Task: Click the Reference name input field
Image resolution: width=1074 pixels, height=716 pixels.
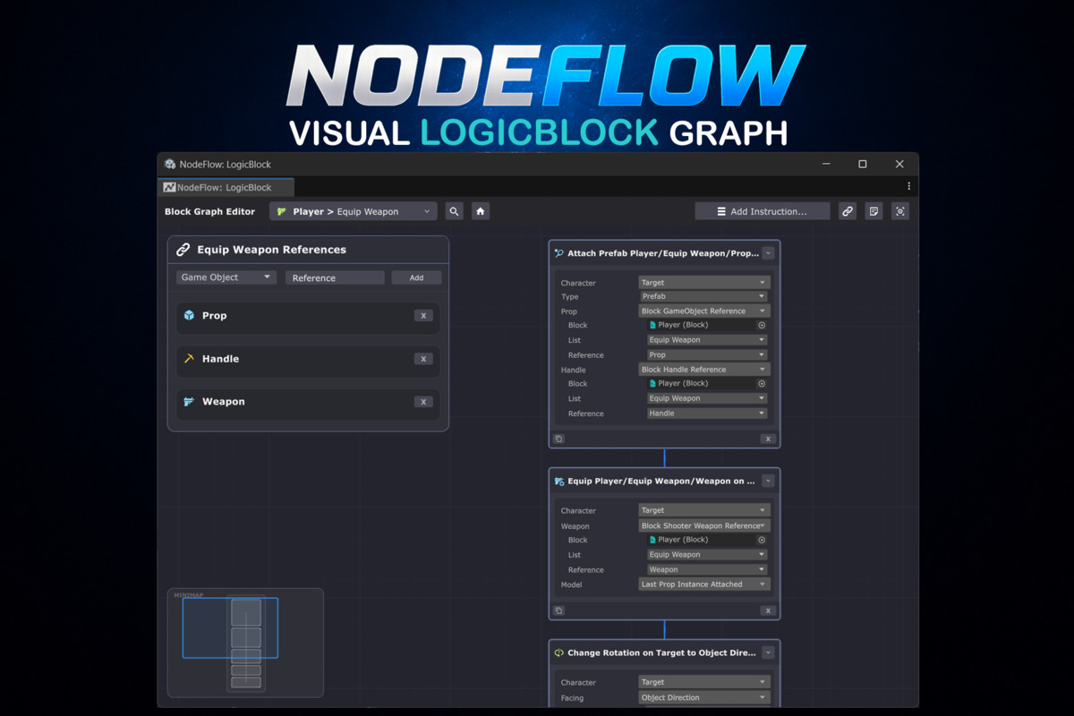Action: pyautogui.click(x=335, y=277)
